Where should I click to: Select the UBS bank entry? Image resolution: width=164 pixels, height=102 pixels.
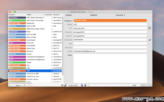[35, 68]
